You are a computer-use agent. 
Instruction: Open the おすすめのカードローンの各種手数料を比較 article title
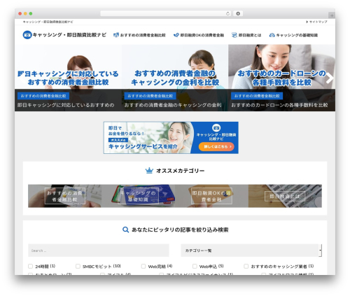(279, 105)
